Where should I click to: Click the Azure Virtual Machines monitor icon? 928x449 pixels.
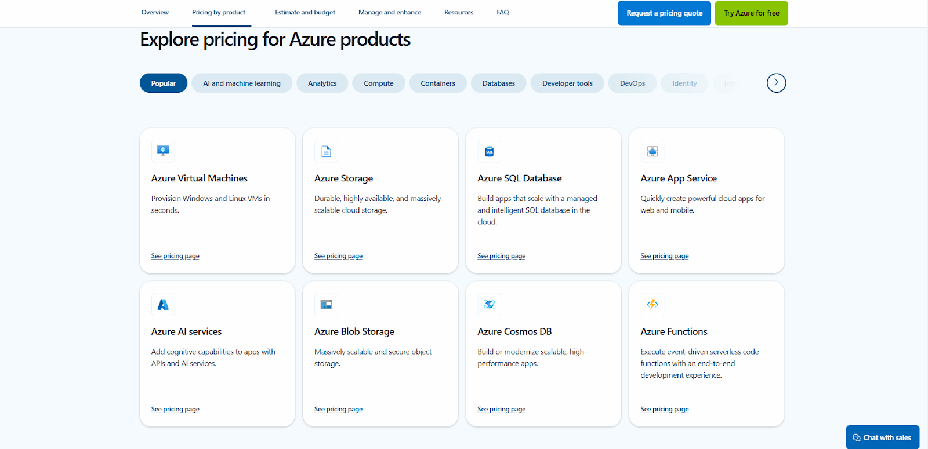pos(163,151)
